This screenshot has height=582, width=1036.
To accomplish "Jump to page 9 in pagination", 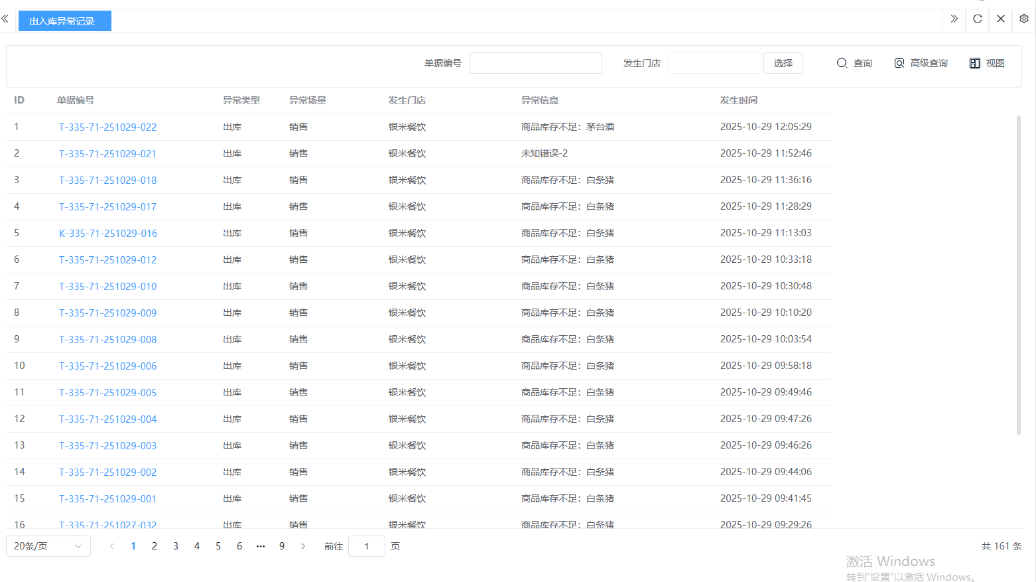I will [x=282, y=546].
